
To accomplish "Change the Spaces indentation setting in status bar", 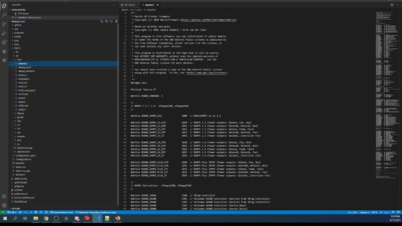I will click(364, 212).
